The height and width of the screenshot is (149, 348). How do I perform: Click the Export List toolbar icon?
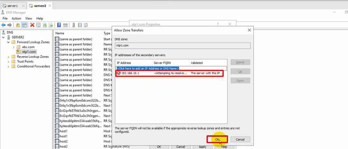point(51,25)
